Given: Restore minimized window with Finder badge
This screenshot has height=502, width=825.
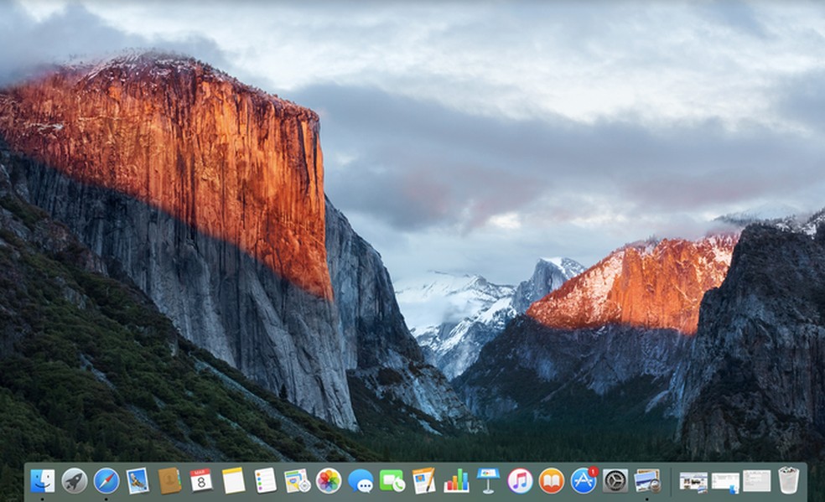Looking at the screenshot, I should pos(725,483).
